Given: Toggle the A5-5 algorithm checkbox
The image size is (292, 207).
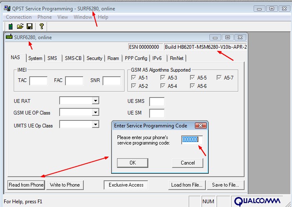Looking at the screenshot, I should (x=192, y=77).
